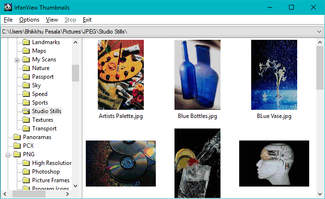Open the File menu
Screen dimensions: 325x199
(8, 20)
